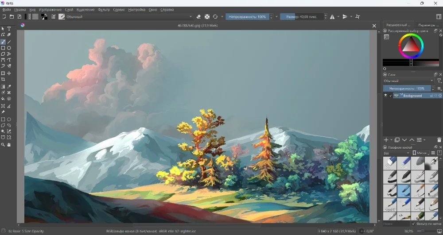
Task: Toggle horizontal mirror tool
Action: pos(332,17)
